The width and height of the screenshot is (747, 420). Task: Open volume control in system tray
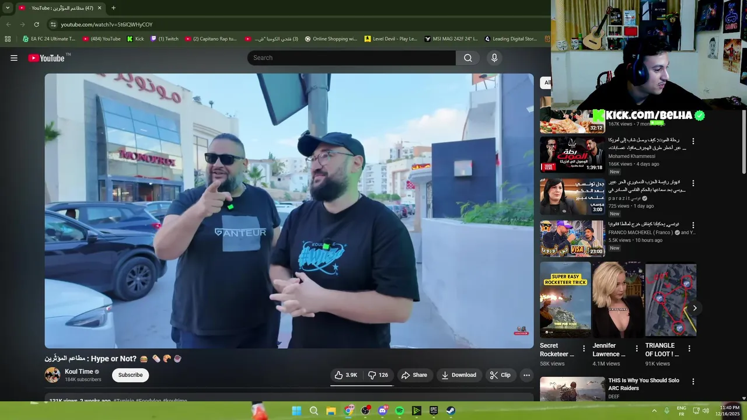[x=705, y=411]
